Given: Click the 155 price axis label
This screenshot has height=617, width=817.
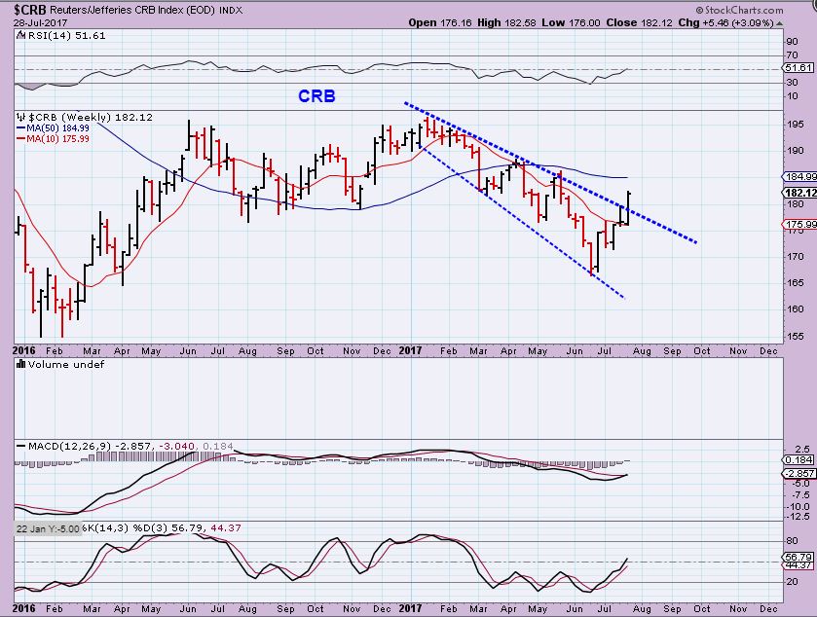Looking at the screenshot, I should point(796,337).
